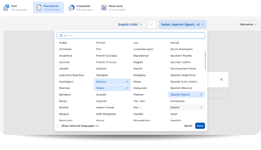
Task: Click the Text translate icon
Action: pos(6,8)
